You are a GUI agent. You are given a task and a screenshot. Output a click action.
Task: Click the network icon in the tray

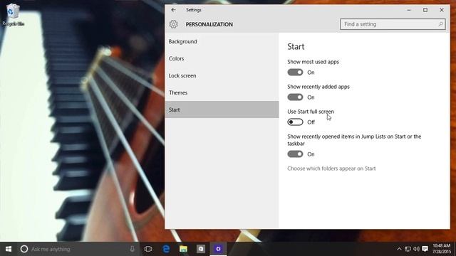tap(408, 249)
